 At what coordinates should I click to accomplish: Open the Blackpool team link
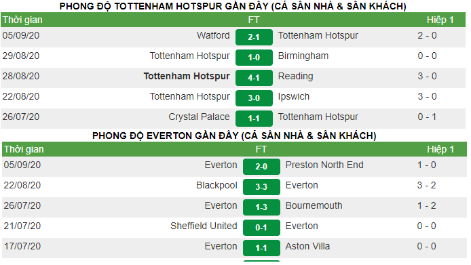pos(216,185)
